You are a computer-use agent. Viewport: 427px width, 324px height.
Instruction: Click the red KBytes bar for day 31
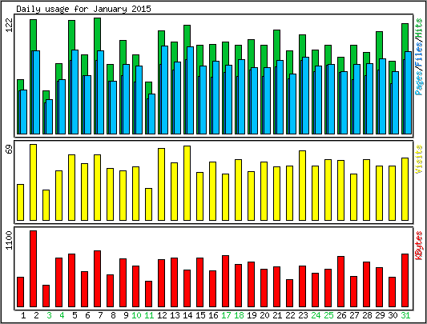(405, 281)
